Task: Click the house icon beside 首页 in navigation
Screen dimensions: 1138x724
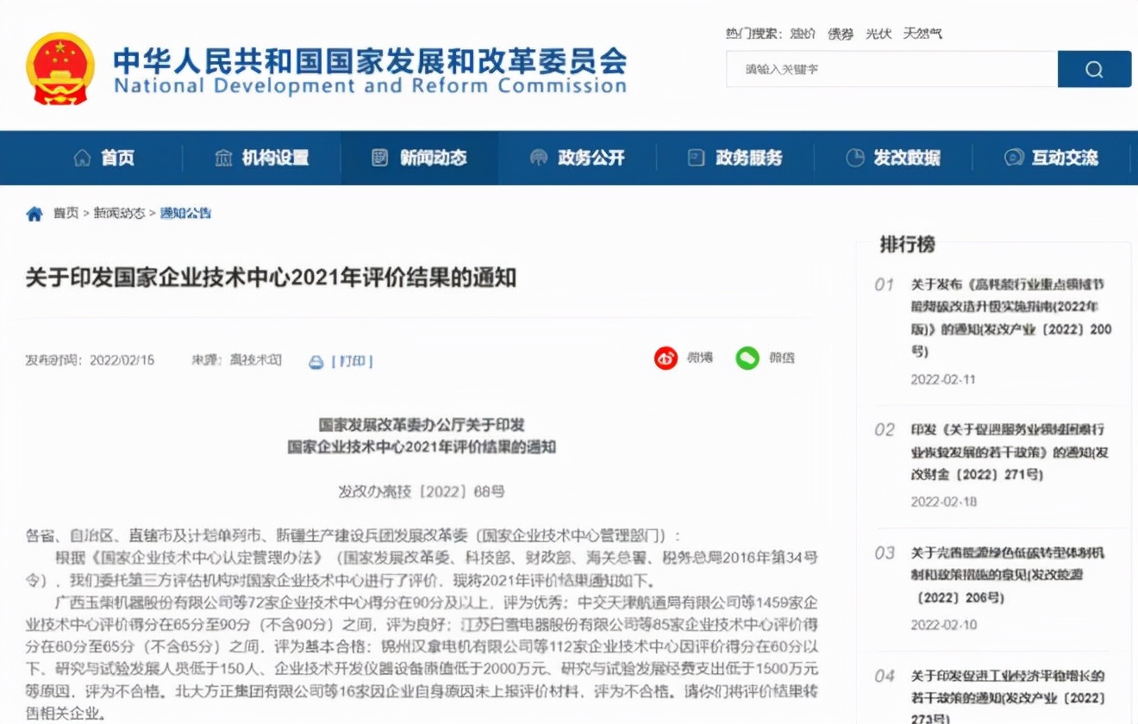Action: (x=83, y=158)
